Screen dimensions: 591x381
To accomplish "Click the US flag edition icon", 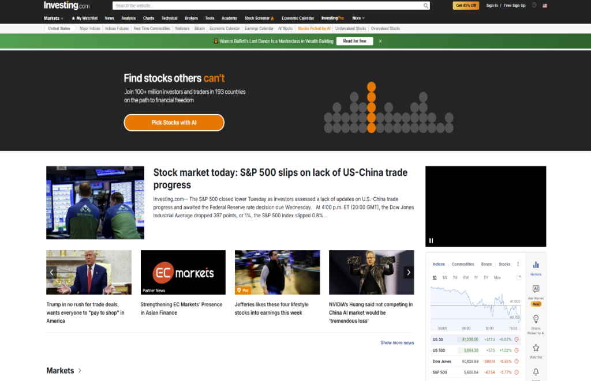I will 545,6.
